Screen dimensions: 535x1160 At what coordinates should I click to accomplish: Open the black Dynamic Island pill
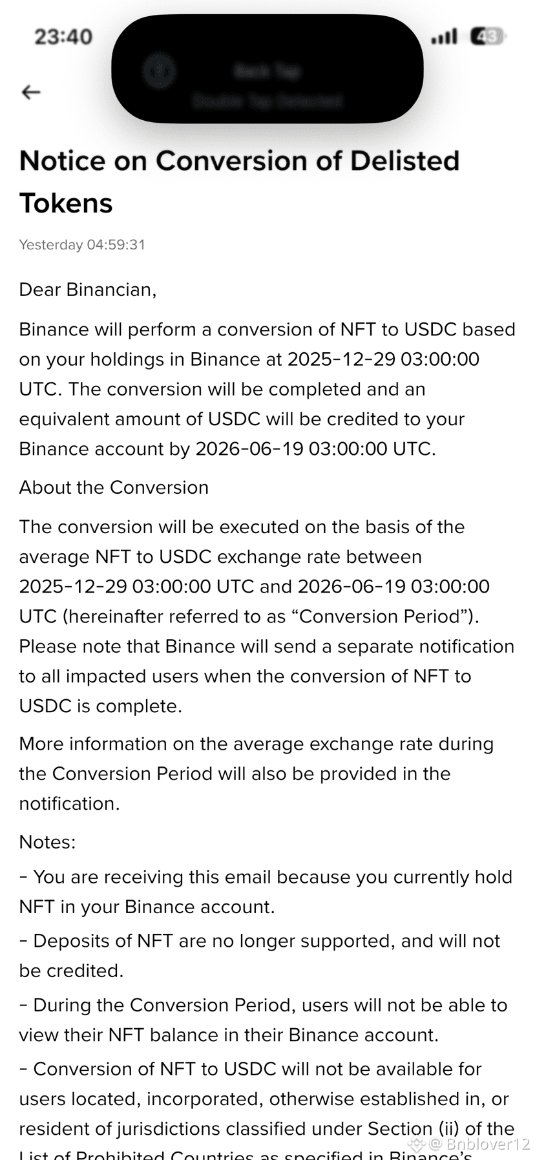click(267, 69)
